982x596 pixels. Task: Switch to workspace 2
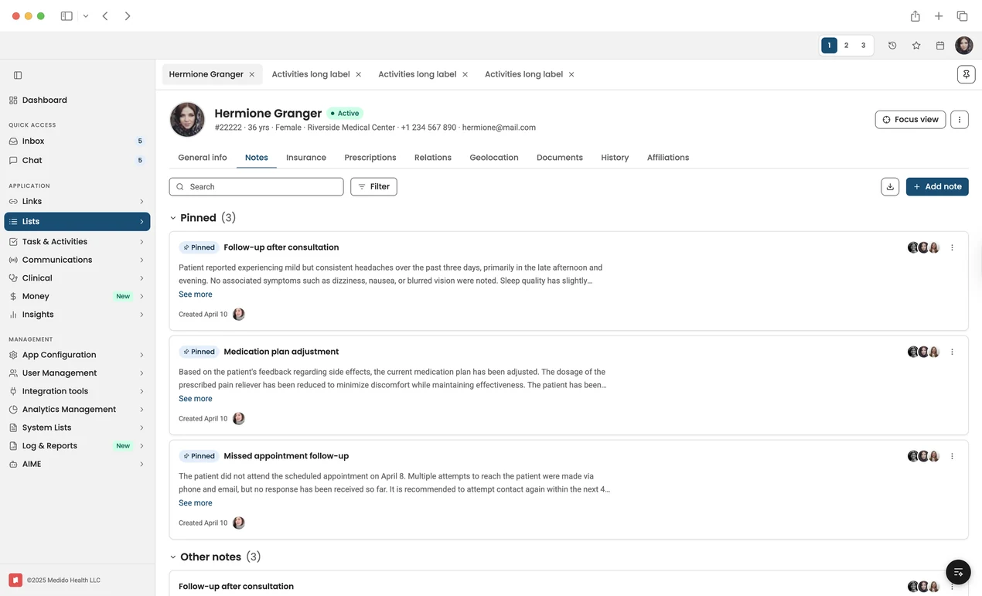[846, 46]
